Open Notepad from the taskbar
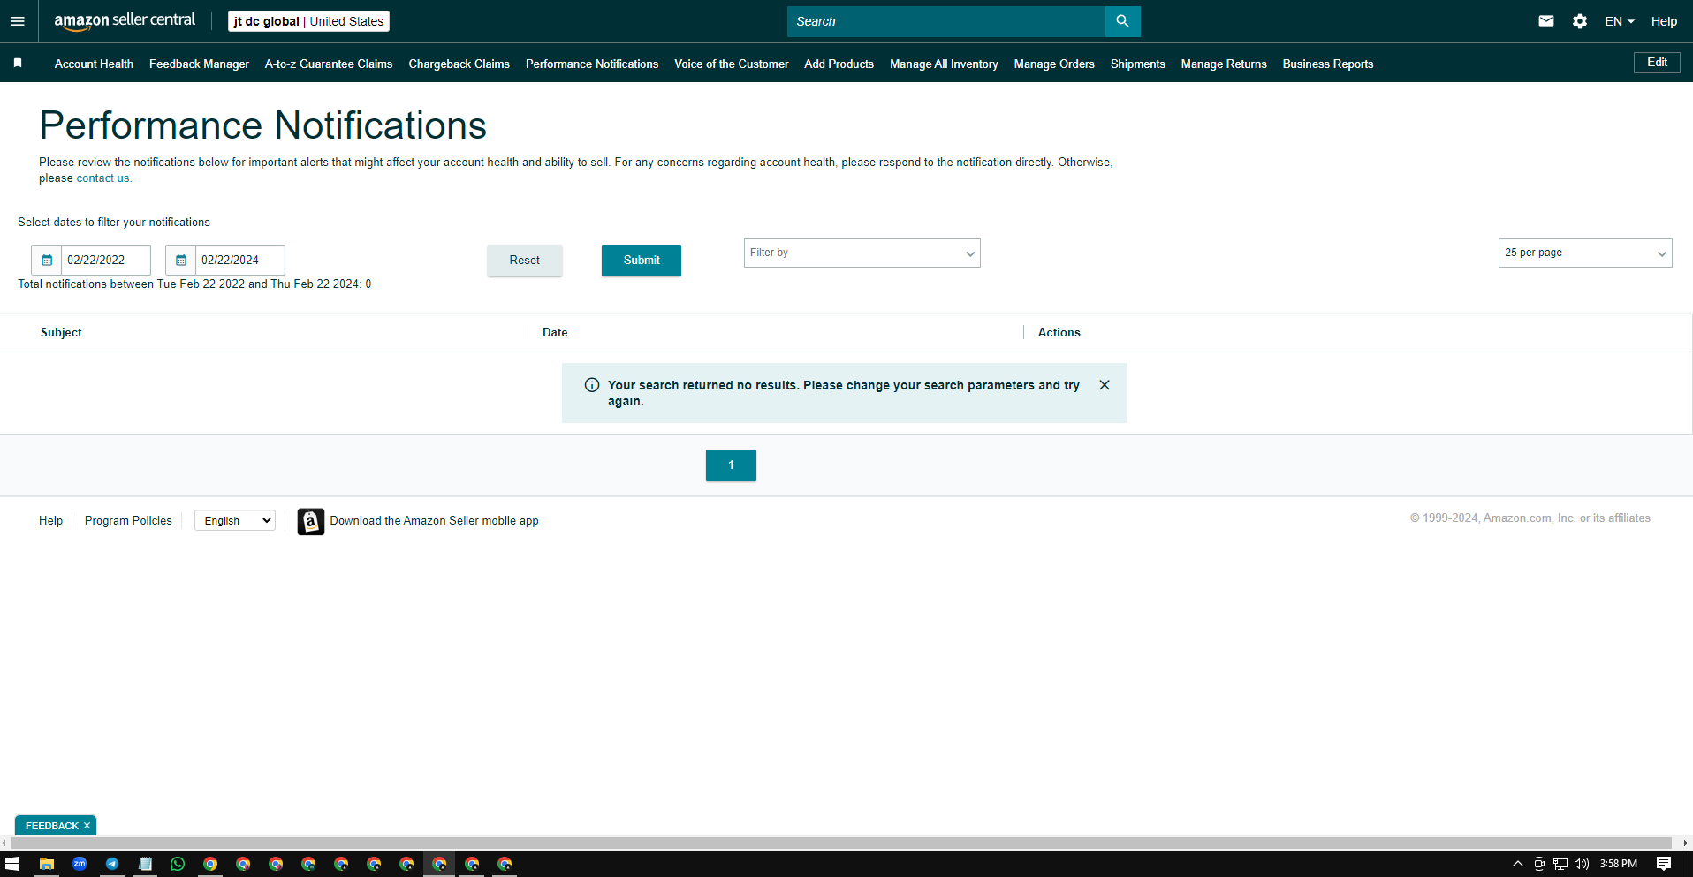1693x877 pixels. click(145, 864)
